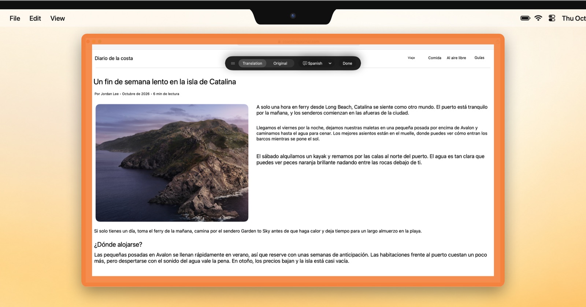Switch to Translation view
Image resolution: width=586 pixels, height=307 pixels.
click(252, 63)
